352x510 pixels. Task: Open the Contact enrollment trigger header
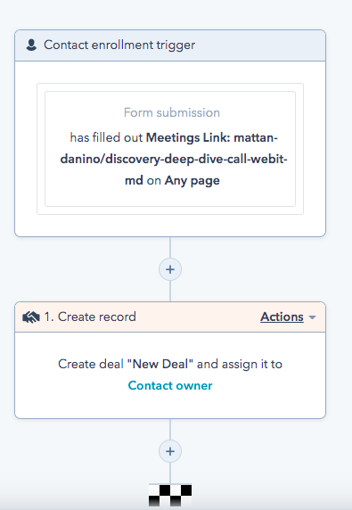point(170,45)
